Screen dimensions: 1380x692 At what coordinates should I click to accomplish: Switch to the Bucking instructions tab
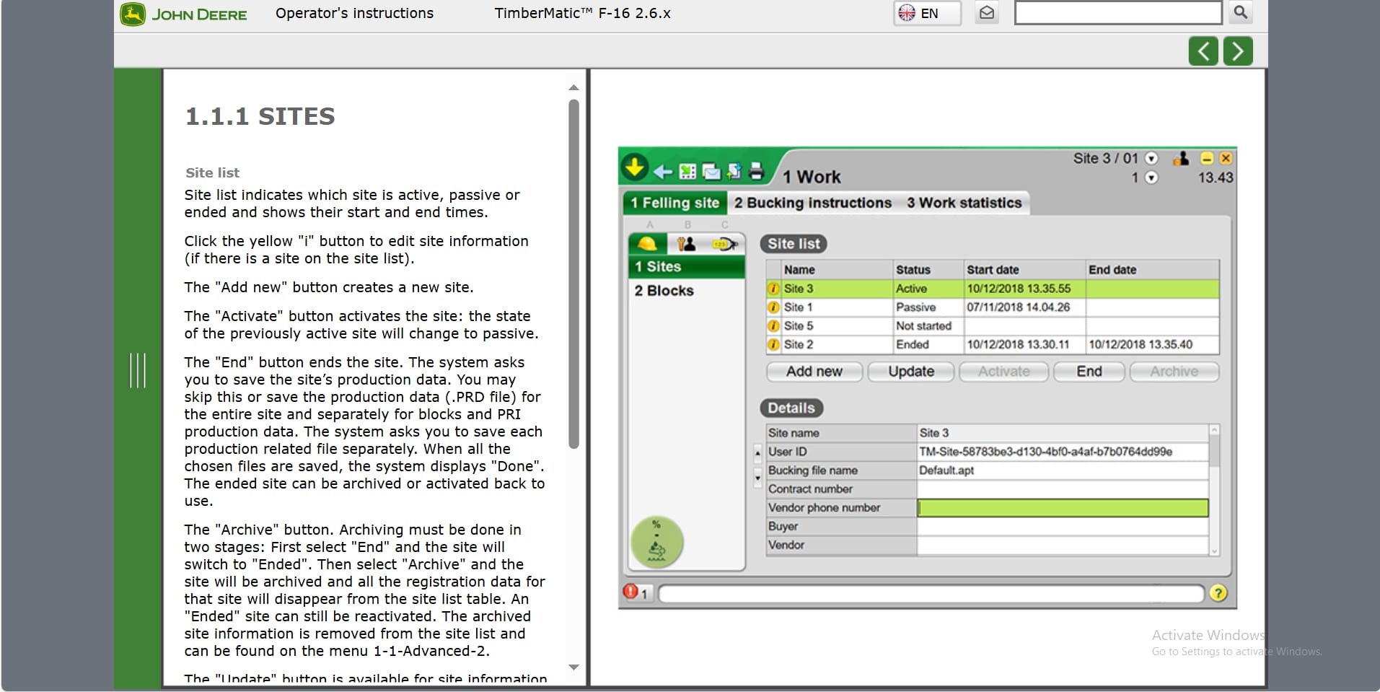tap(812, 203)
